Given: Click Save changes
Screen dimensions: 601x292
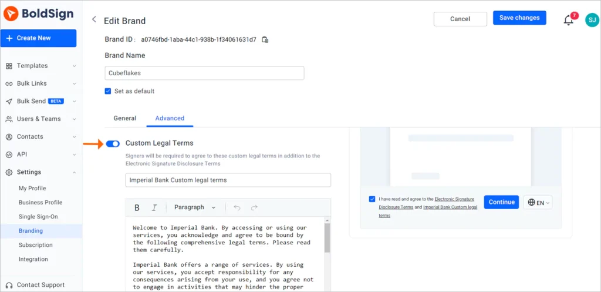Looking at the screenshot, I should tap(519, 18).
